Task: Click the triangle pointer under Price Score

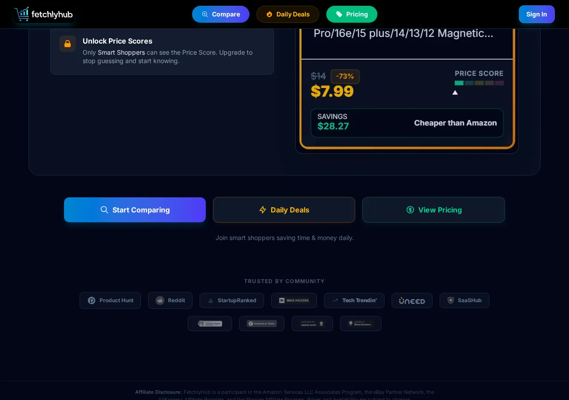Action: point(455,92)
